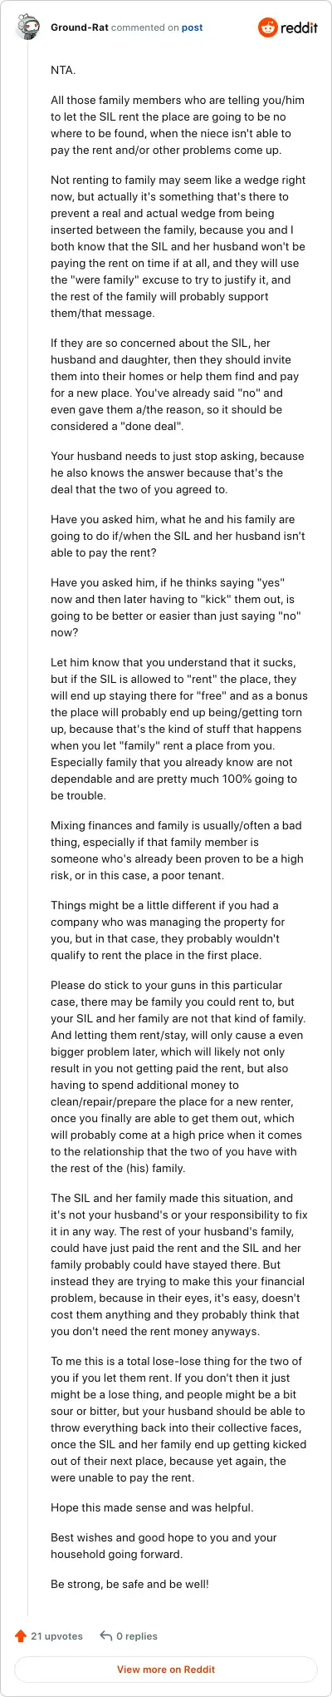
Task: Click the 'View more on Reddit' button
Action: click(x=166, y=1669)
